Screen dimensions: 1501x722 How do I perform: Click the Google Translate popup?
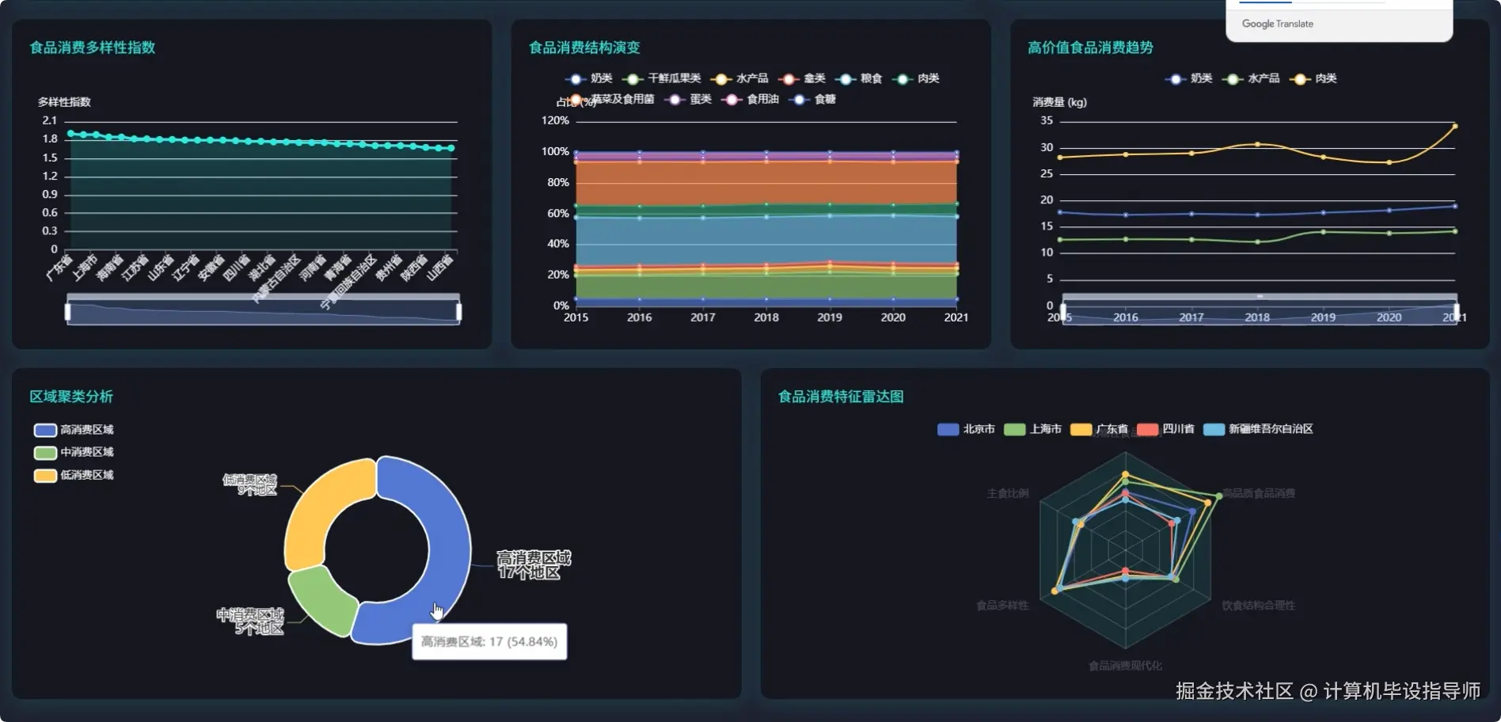(1339, 21)
